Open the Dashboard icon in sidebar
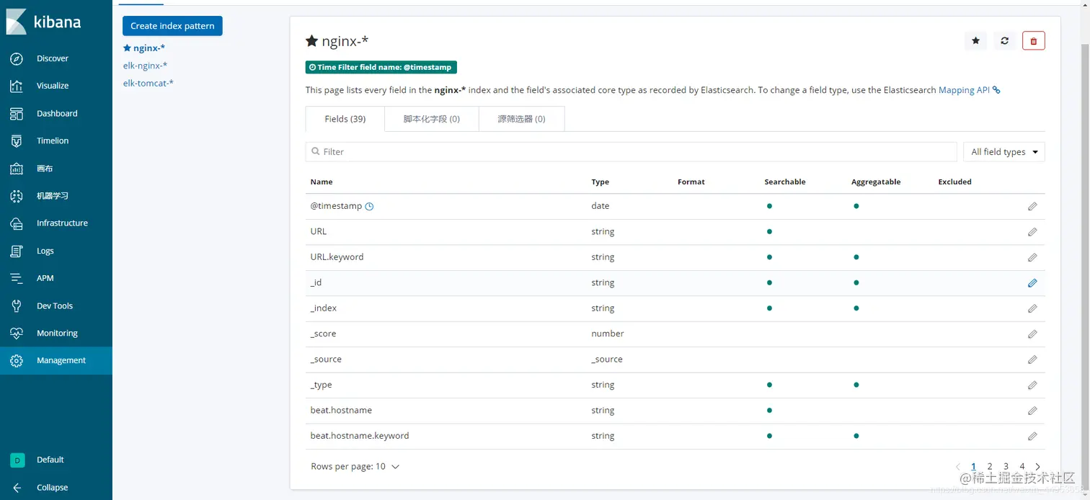 [17, 114]
